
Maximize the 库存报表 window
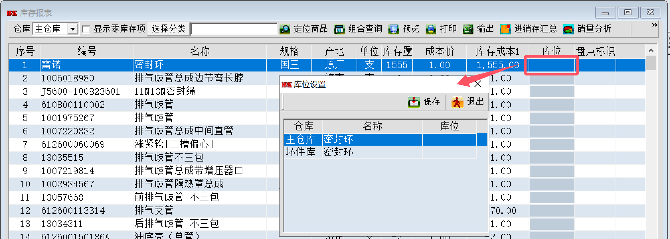click(628, 13)
